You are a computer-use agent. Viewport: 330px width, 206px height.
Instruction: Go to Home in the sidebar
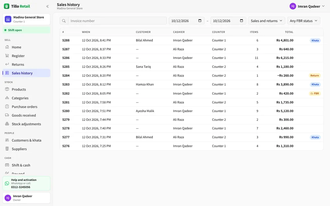(x=26, y=47)
